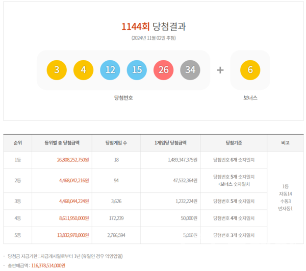Click the yellow ball number 3
306x271 pixels.
[x=57, y=70]
